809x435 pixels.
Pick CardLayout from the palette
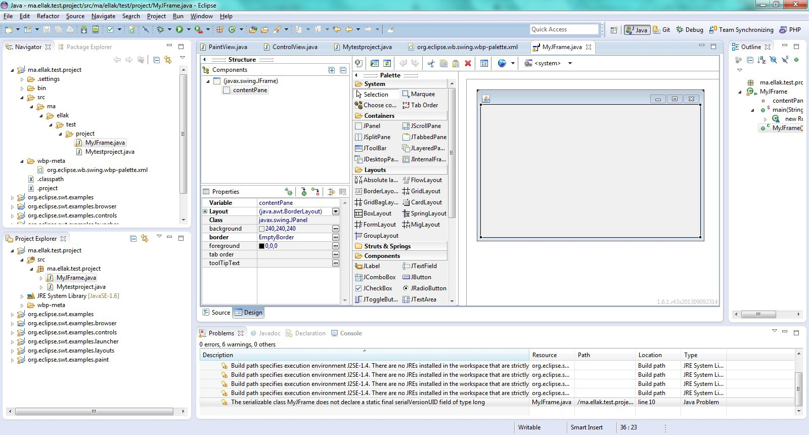422,202
